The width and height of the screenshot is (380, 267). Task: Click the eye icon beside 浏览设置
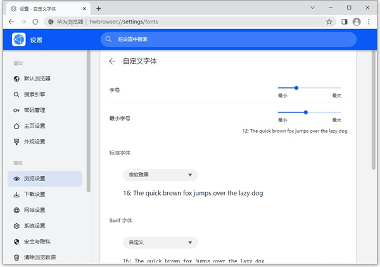pos(16,179)
